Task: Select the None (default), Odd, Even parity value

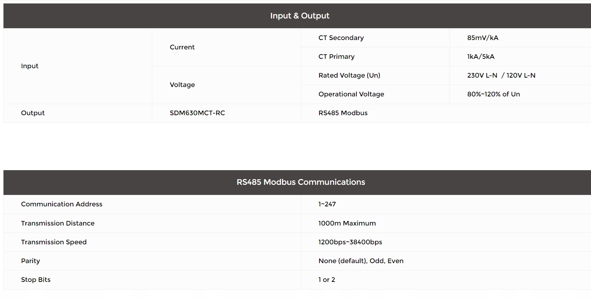Action: point(361,261)
